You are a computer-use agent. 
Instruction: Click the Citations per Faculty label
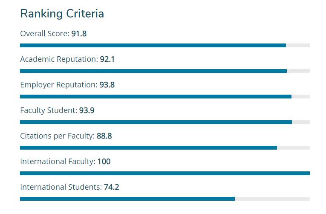(57, 136)
